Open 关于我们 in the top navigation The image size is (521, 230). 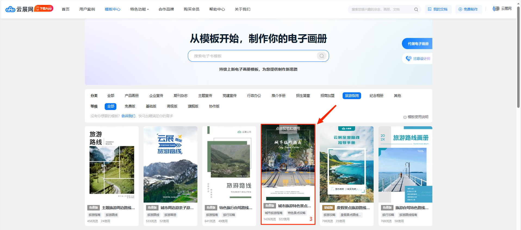[x=243, y=9]
